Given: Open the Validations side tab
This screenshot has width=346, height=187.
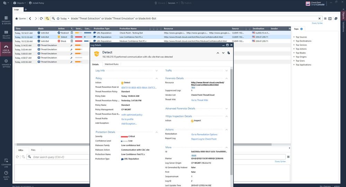Looking at the screenshot, I should point(343,27).
